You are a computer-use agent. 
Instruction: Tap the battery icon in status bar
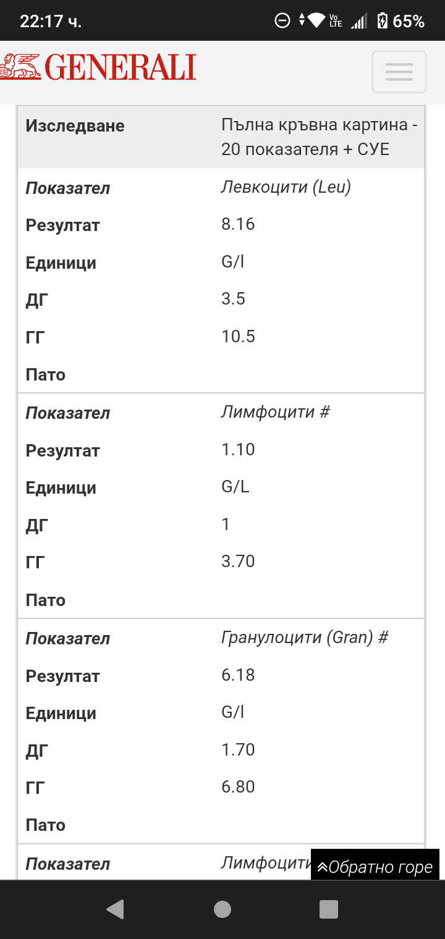coord(383,21)
